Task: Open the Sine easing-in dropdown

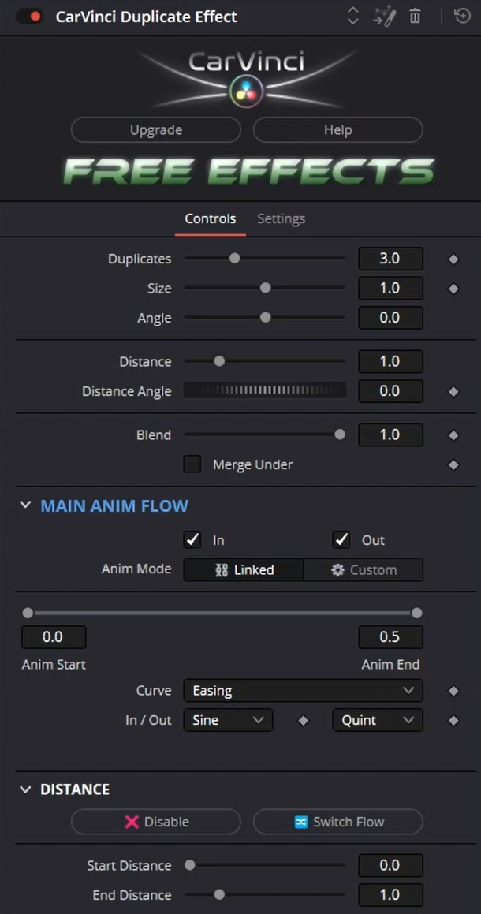Action: click(x=228, y=721)
